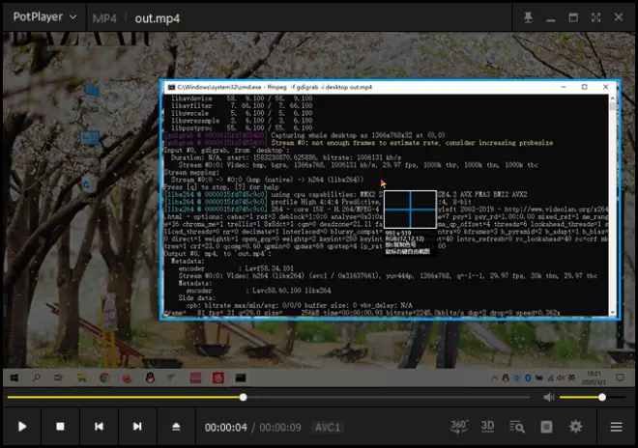Toggle 3D video mode
The image size is (638, 448).
tap(487, 426)
